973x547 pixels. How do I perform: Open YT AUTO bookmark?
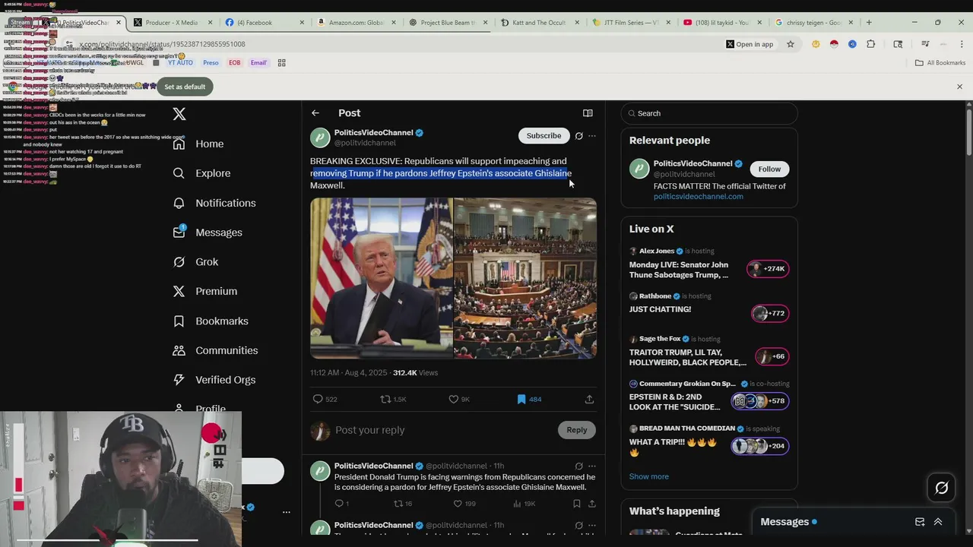tap(180, 62)
